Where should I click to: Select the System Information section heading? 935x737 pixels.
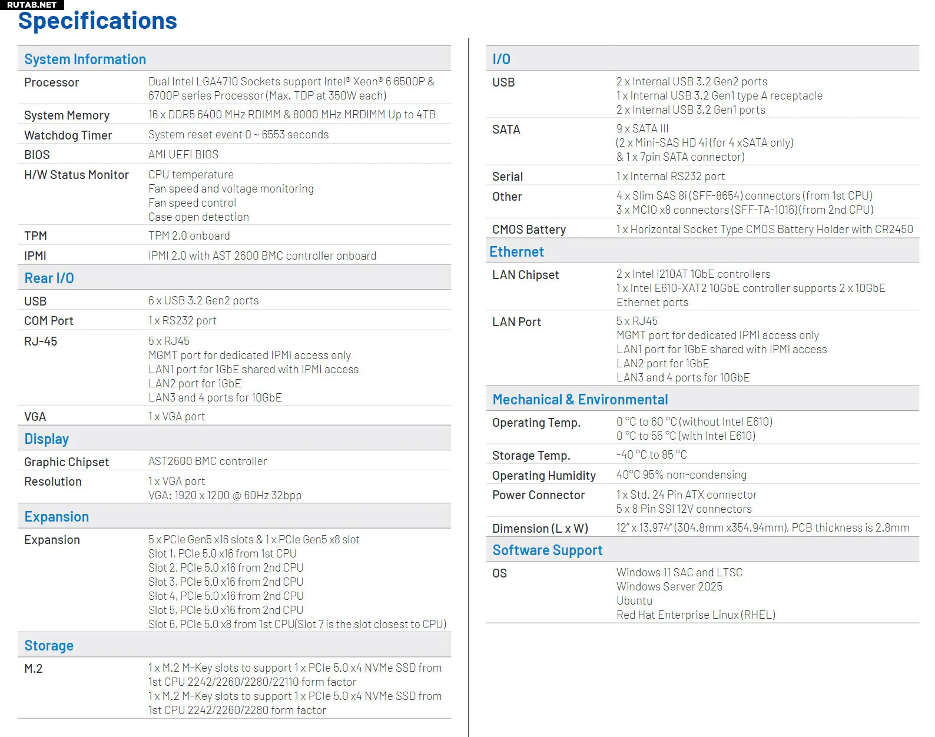pyautogui.click(x=85, y=59)
